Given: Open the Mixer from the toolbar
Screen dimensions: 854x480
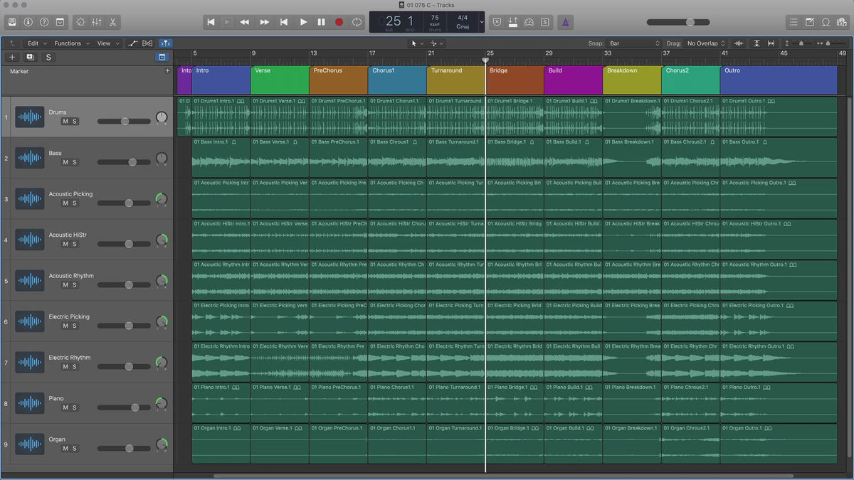Looking at the screenshot, I should click(97, 22).
